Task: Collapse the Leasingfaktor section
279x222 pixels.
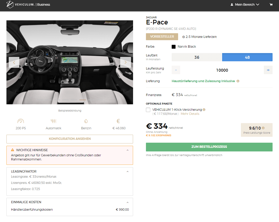Action: point(128,172)
